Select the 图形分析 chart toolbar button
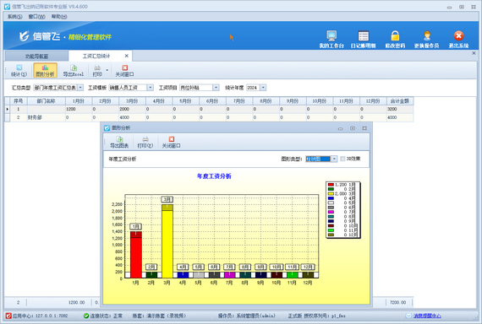 click(45, 70)
